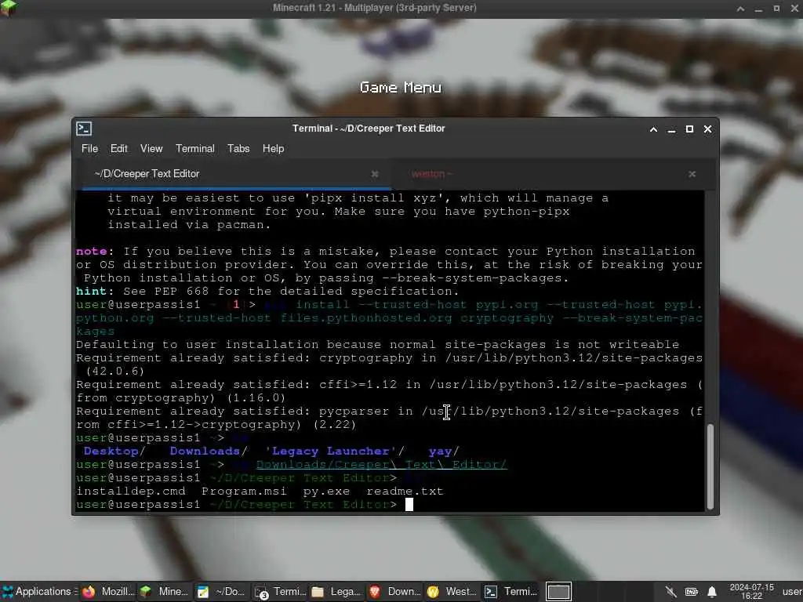Open the Tabs menu in Terminal

coord(238,148)
